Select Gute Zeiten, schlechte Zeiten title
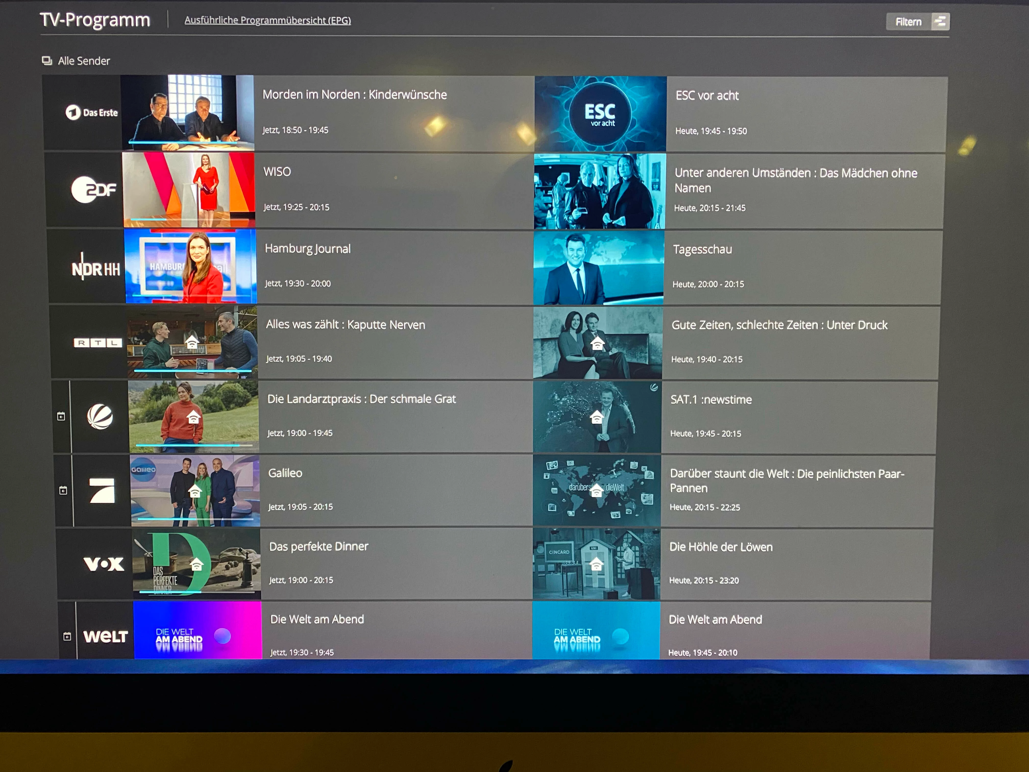The width and height of the screenshot is (1029, 772). [x=779, y=325]
